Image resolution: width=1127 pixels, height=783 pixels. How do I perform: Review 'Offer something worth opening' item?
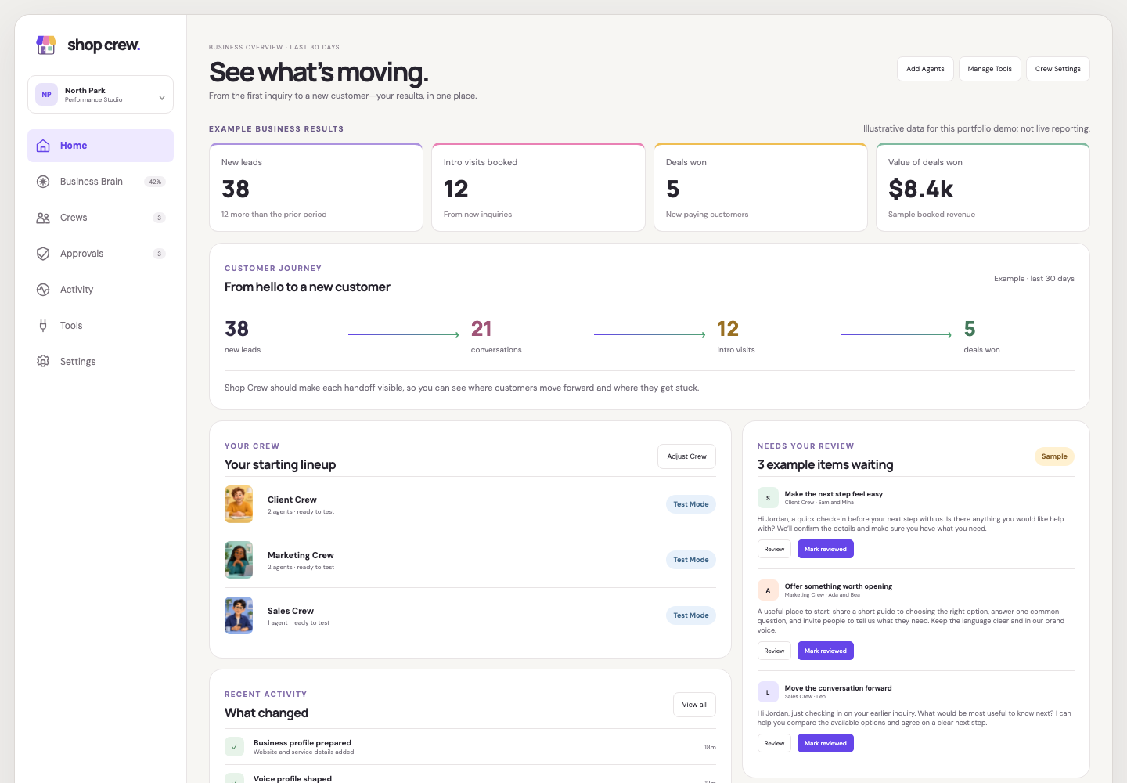pos(774,651)
